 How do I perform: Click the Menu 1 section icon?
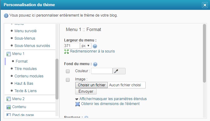pyautogui.click(x=9, y=54)
